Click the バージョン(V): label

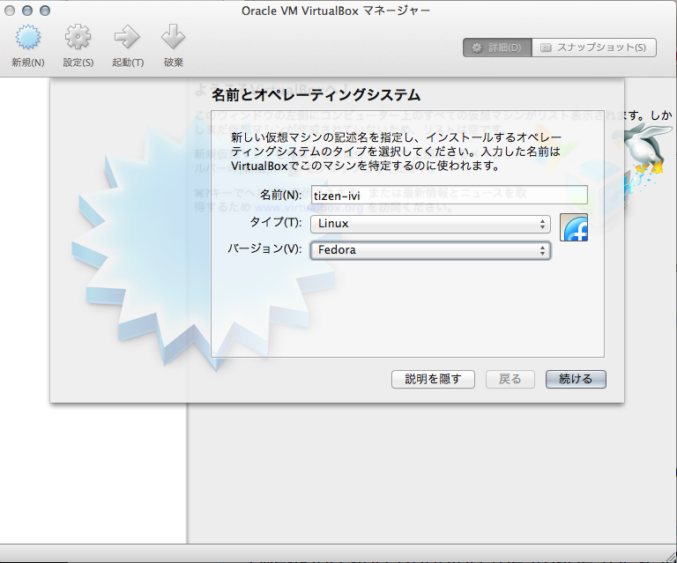pos(264,249)
